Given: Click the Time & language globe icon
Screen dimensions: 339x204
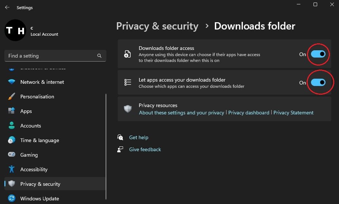Looking at the screenshot, I should point(12,140).
